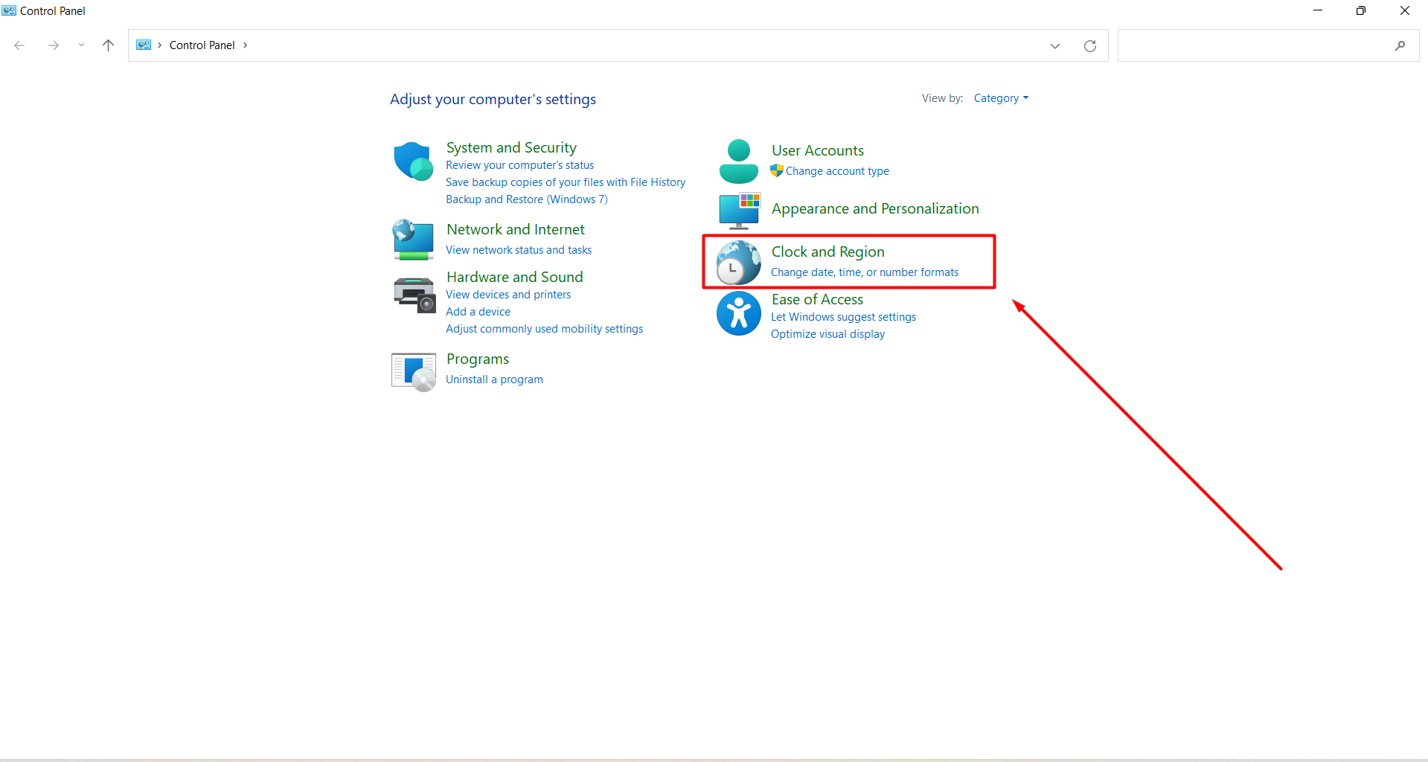1428x762 pixels.
Task: Open the Appearance and Personalization monitor icon
Action: (x=740, y=211)
